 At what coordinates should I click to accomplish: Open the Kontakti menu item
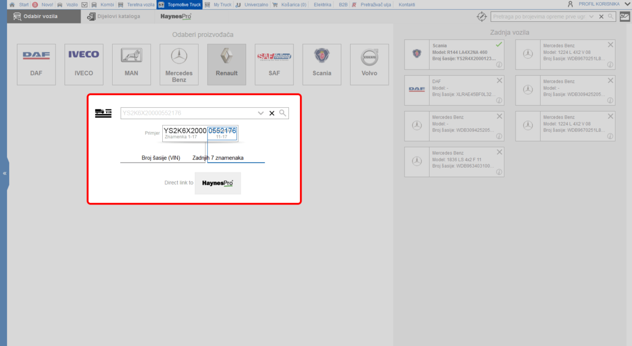pyautogui.click(x=407, y=5)
